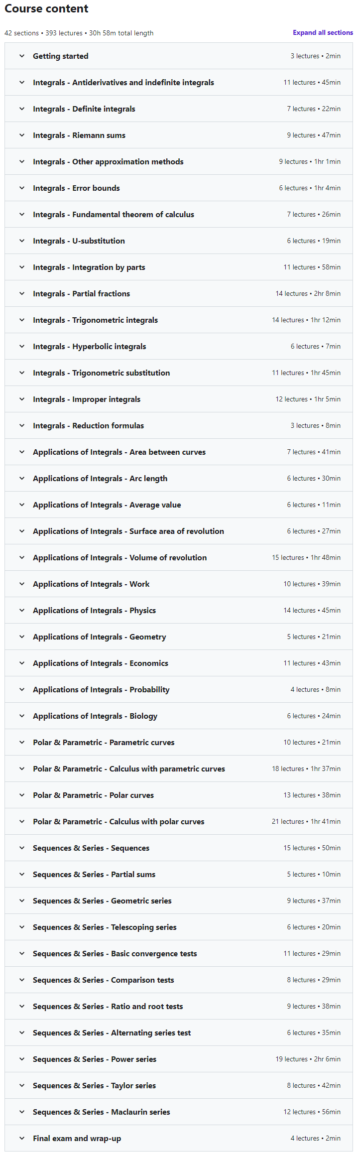Screen dimensions: 356x1157
Task: Expand the Getting started section chevron
Action: pyautogui.click(x=22, y=56)
